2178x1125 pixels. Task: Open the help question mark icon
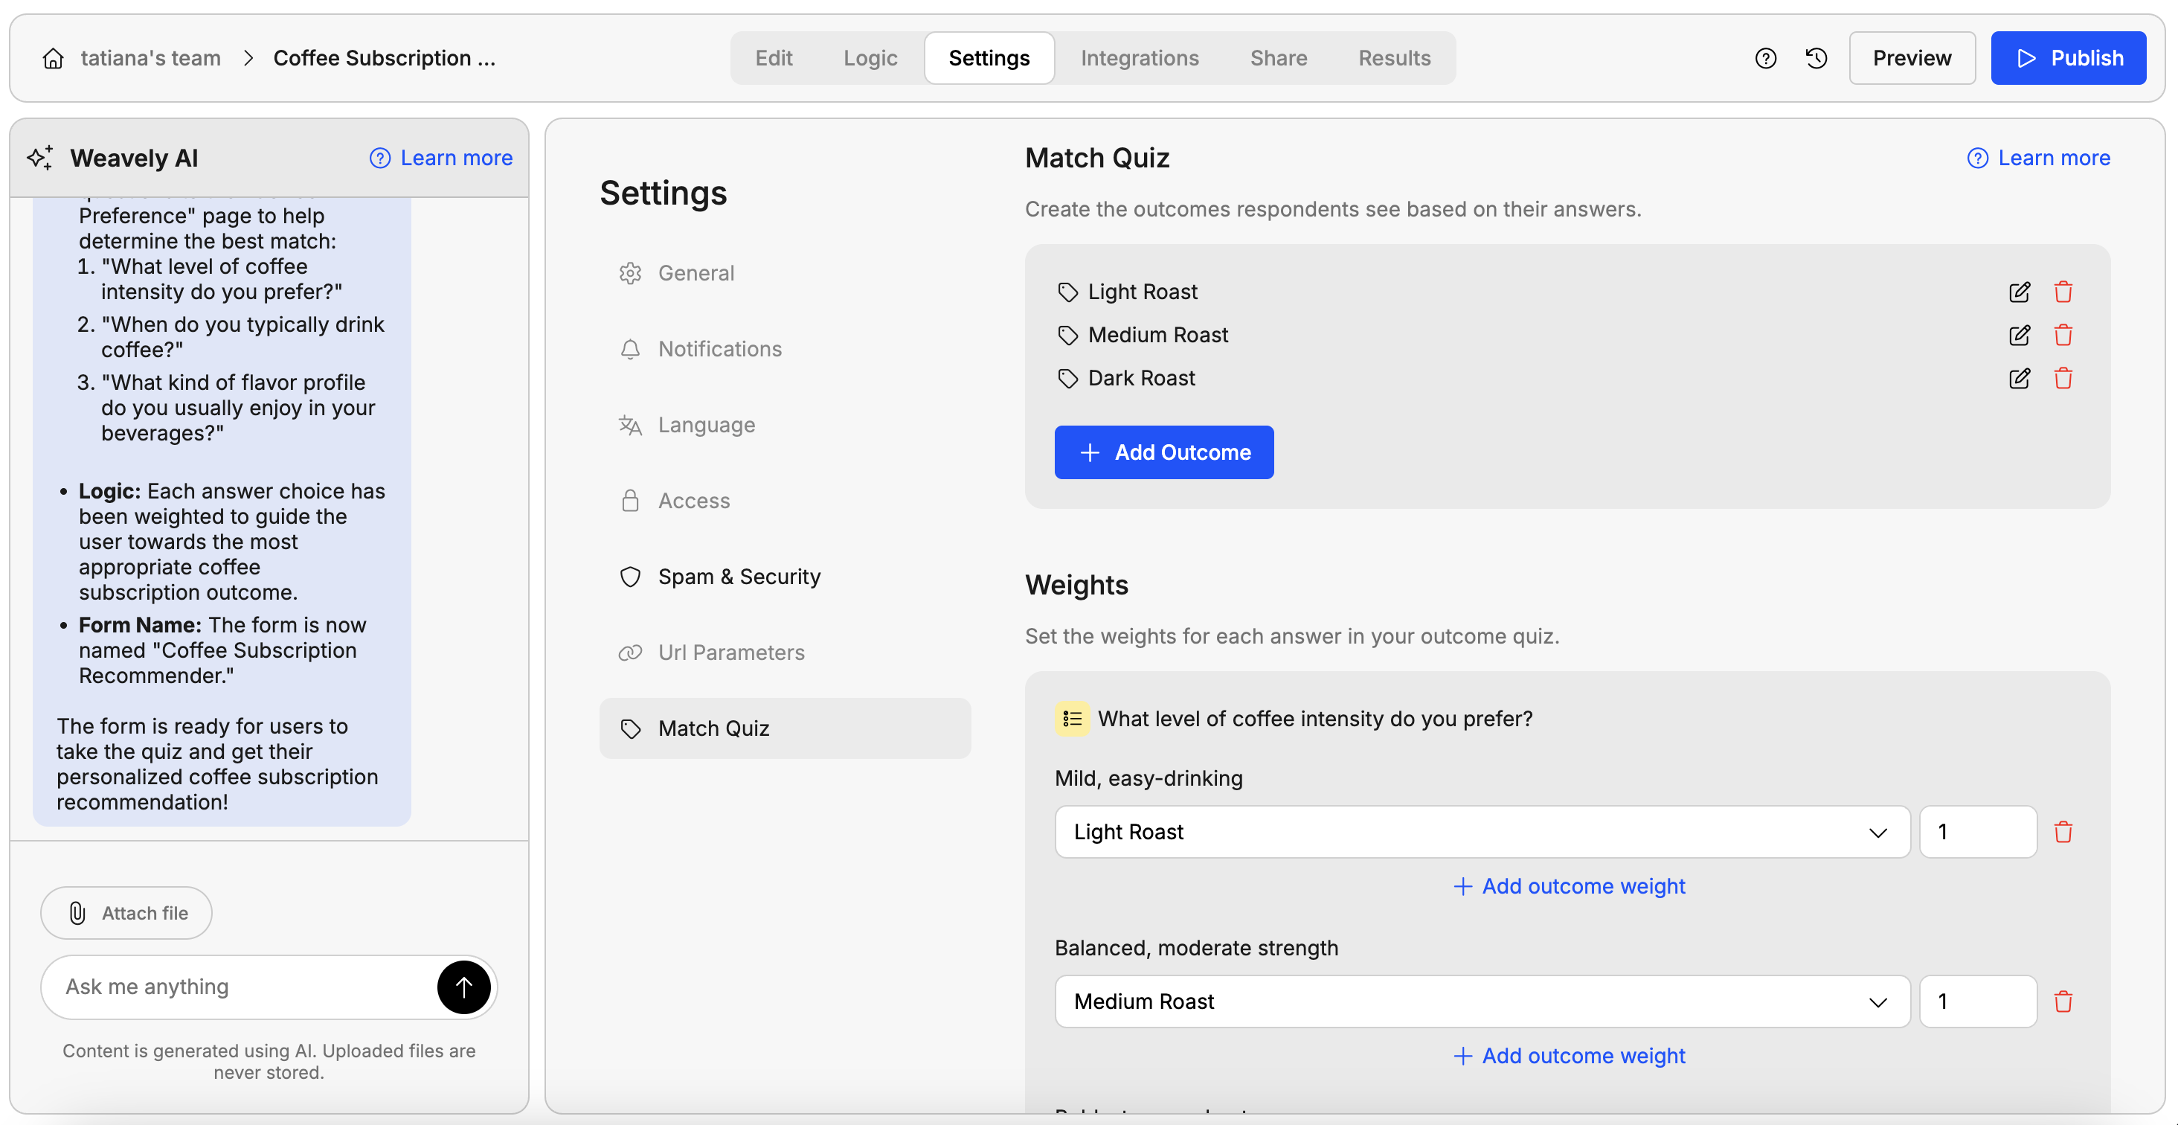pos(1765,58)
